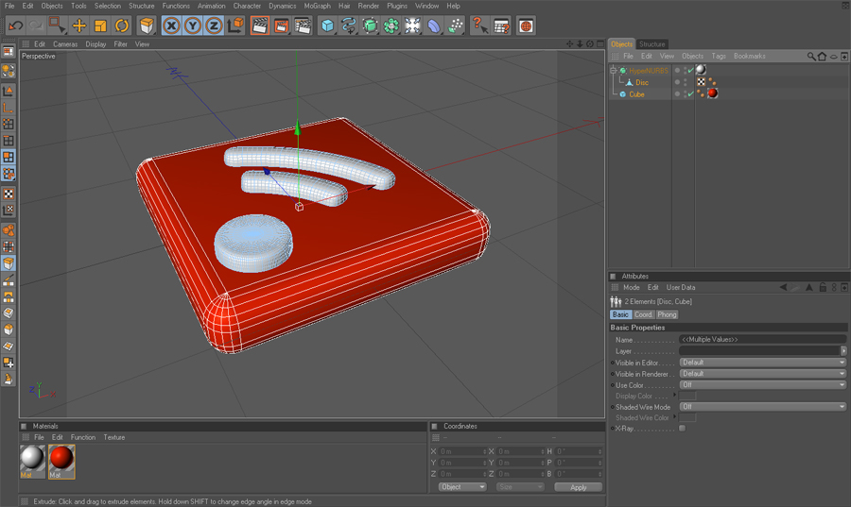Collapse the HyperNURBS tree node
The image size is (851, 507).
point(614,71)
